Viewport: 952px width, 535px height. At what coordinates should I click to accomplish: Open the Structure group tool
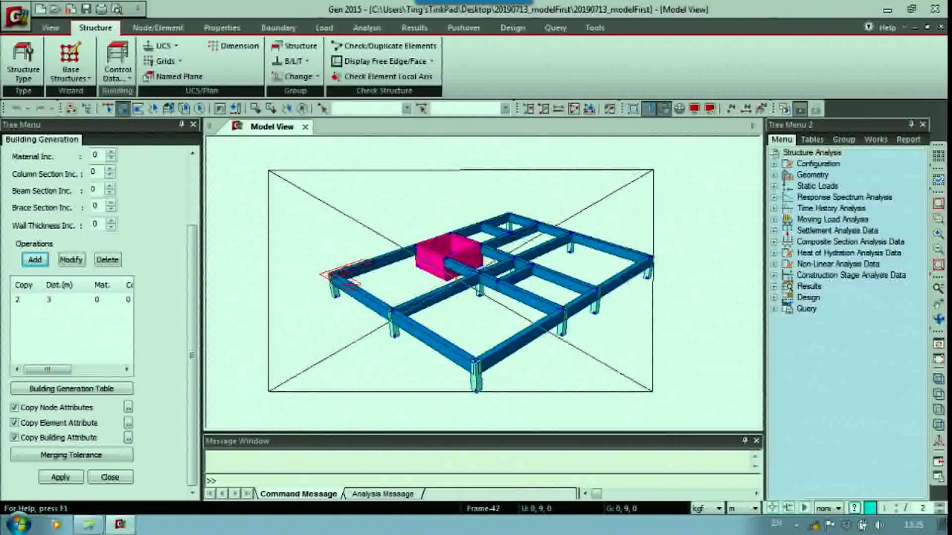[x=295, y=45]
